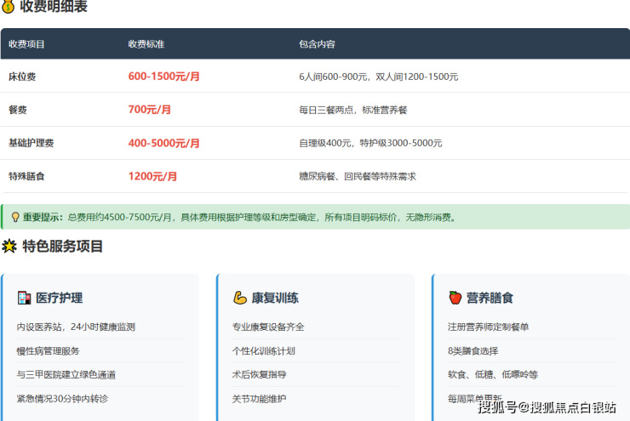Image resolution: width=630 pixels, height=421 pixels.
Task: Click the lightbulb icon before 重要提示
Action: tap(14, 217)
